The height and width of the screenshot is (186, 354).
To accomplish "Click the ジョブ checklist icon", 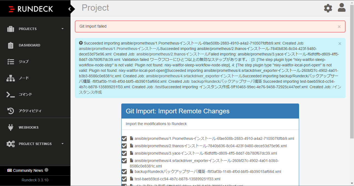I will [x=11, y=62].
